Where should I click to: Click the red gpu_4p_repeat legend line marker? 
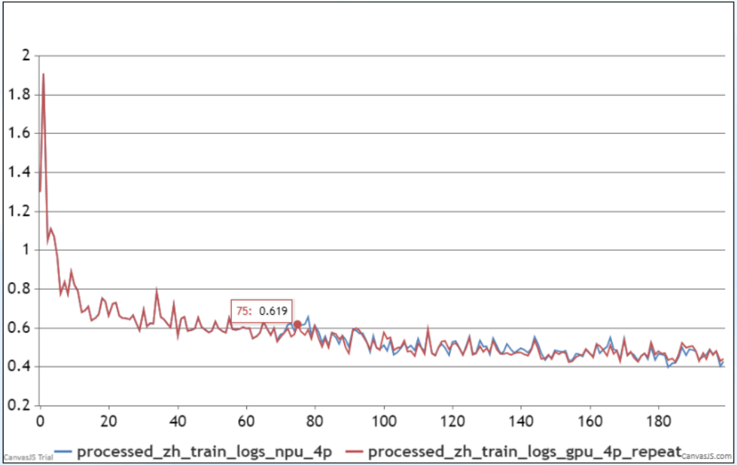coord(355,452)
